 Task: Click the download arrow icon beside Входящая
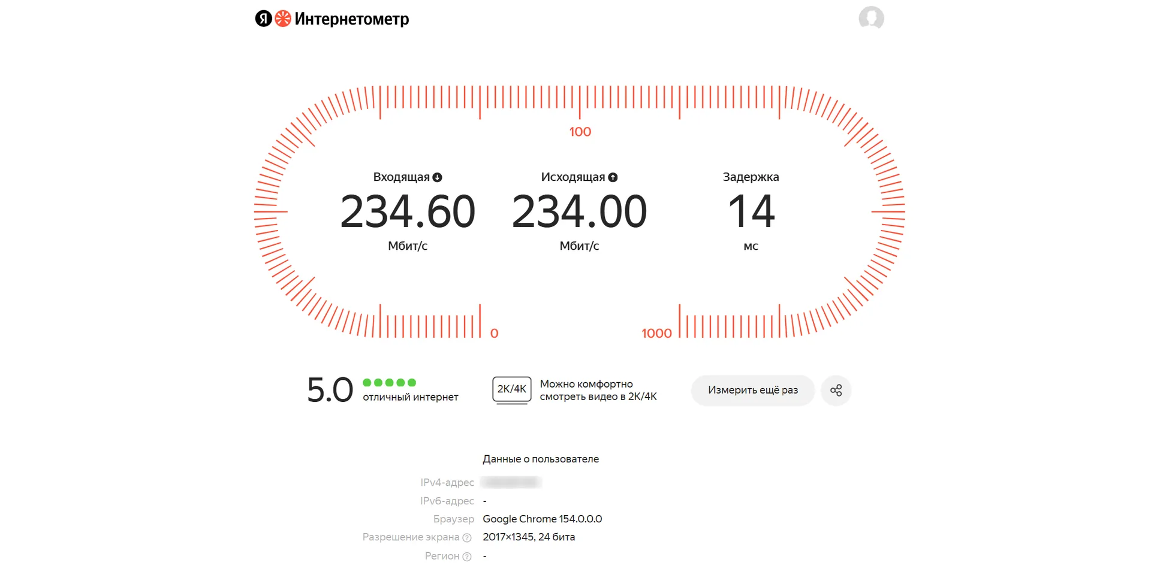438,177
